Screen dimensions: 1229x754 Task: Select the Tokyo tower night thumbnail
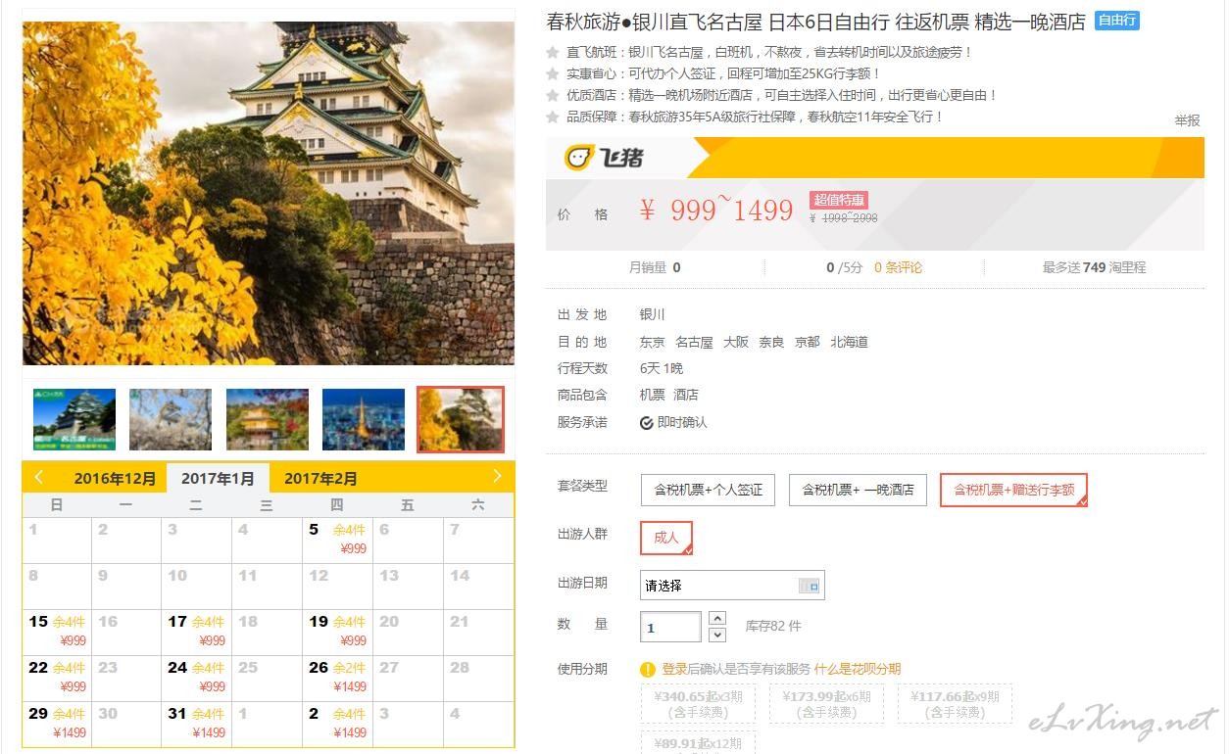(364, 419)
